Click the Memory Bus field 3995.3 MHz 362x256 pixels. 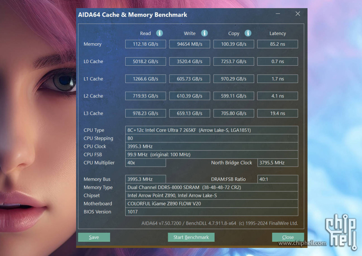coord(146,179)
